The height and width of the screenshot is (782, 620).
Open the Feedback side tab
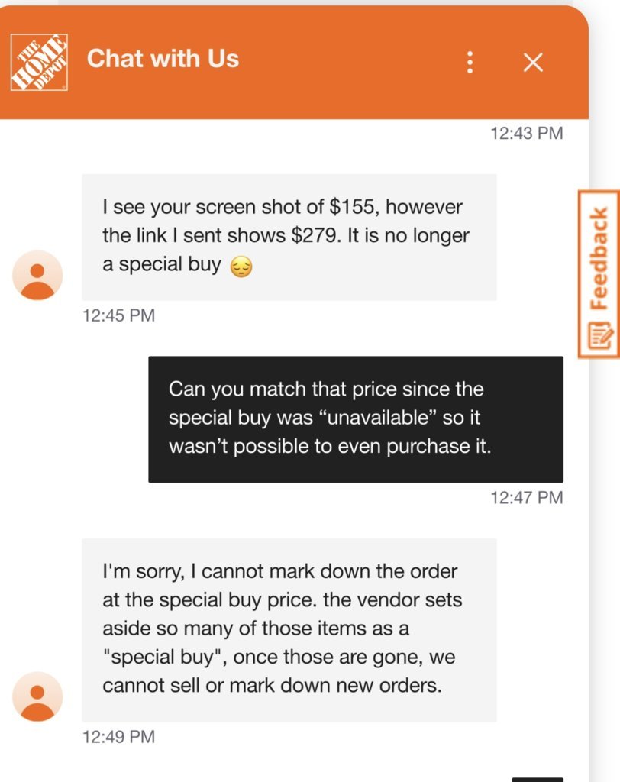pyautogui.click(x=599, y=274)
